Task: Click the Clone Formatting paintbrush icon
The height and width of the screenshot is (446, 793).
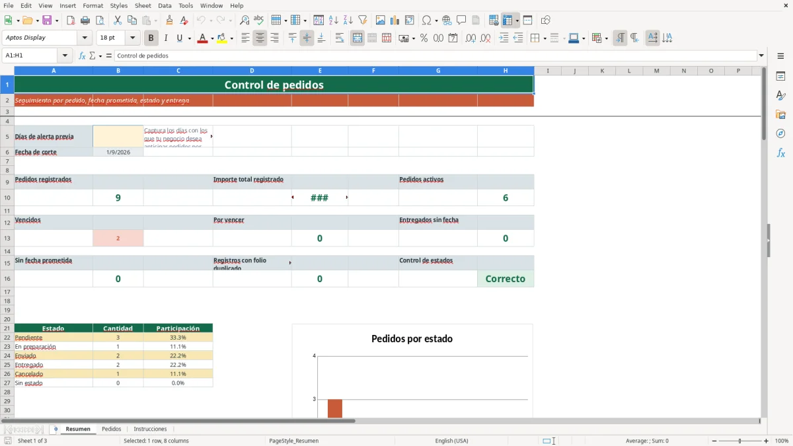Action: pyautogui.click(x=170, y=20)
